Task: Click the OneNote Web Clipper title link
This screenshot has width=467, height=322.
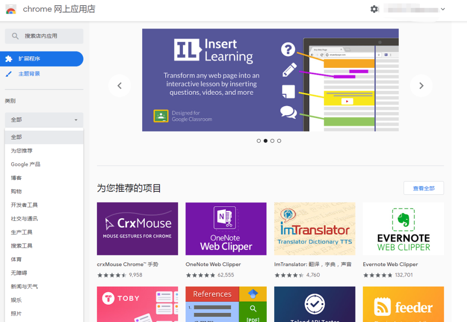Action: point(213,264)
